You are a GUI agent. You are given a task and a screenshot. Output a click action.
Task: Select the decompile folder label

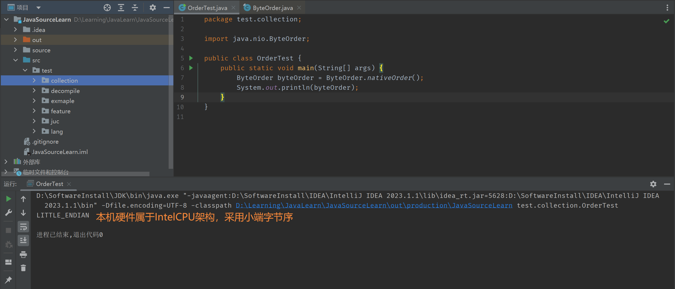65,91
